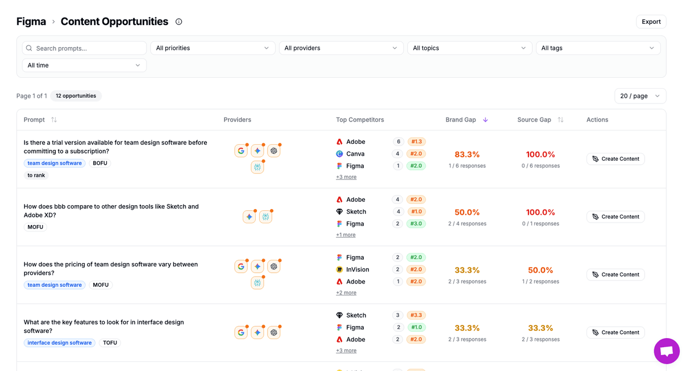Click the info icon beside Content Opportunities

click(178, 22)
